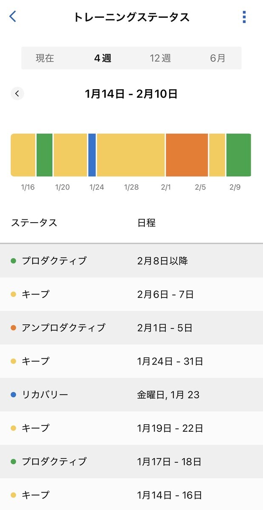Tap the rightmost green chart segment
Viewport: 263px width, 510px height.
[238, 155]
